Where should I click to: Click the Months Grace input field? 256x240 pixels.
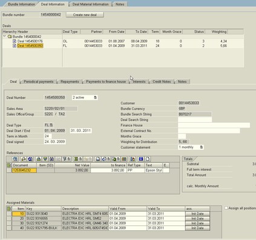pyautogui.click(x=182, y=136)
